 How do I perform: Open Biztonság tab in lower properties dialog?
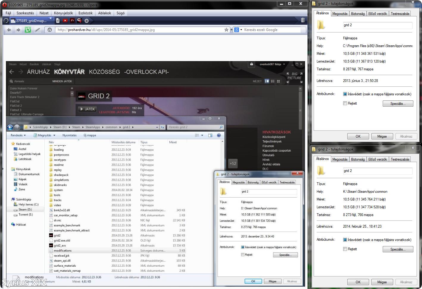(x=358, y=159)
